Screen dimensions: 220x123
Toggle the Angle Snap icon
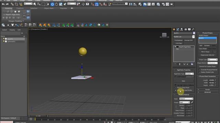[97, 4]
